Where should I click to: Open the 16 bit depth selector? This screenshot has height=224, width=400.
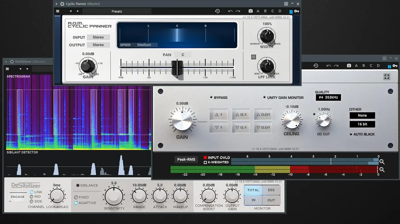tap(362, 124)
